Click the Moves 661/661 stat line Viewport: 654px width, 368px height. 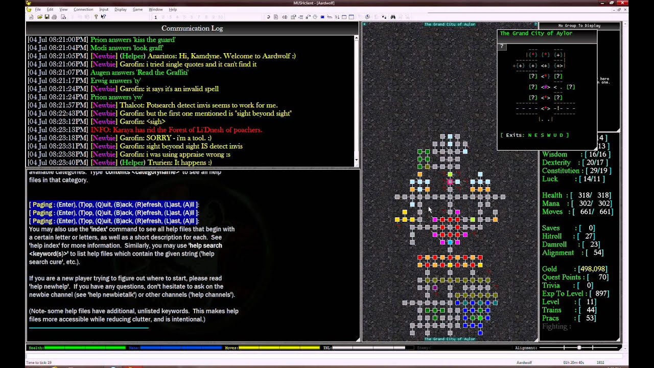click(x=577, y=212)
